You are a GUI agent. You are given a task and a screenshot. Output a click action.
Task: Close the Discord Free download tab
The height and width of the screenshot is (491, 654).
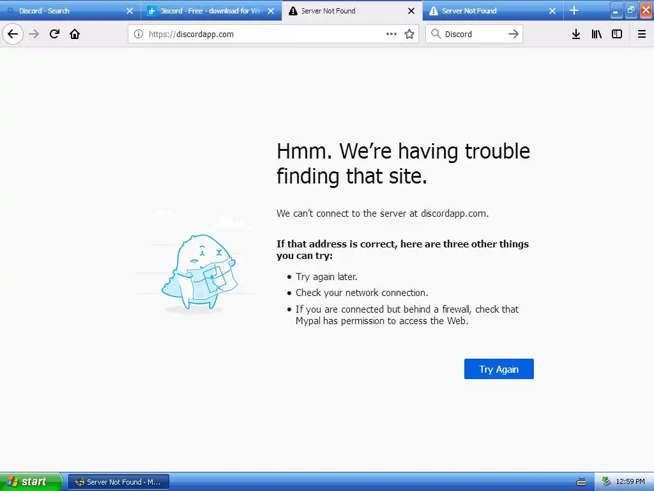(x=271, y=11)
